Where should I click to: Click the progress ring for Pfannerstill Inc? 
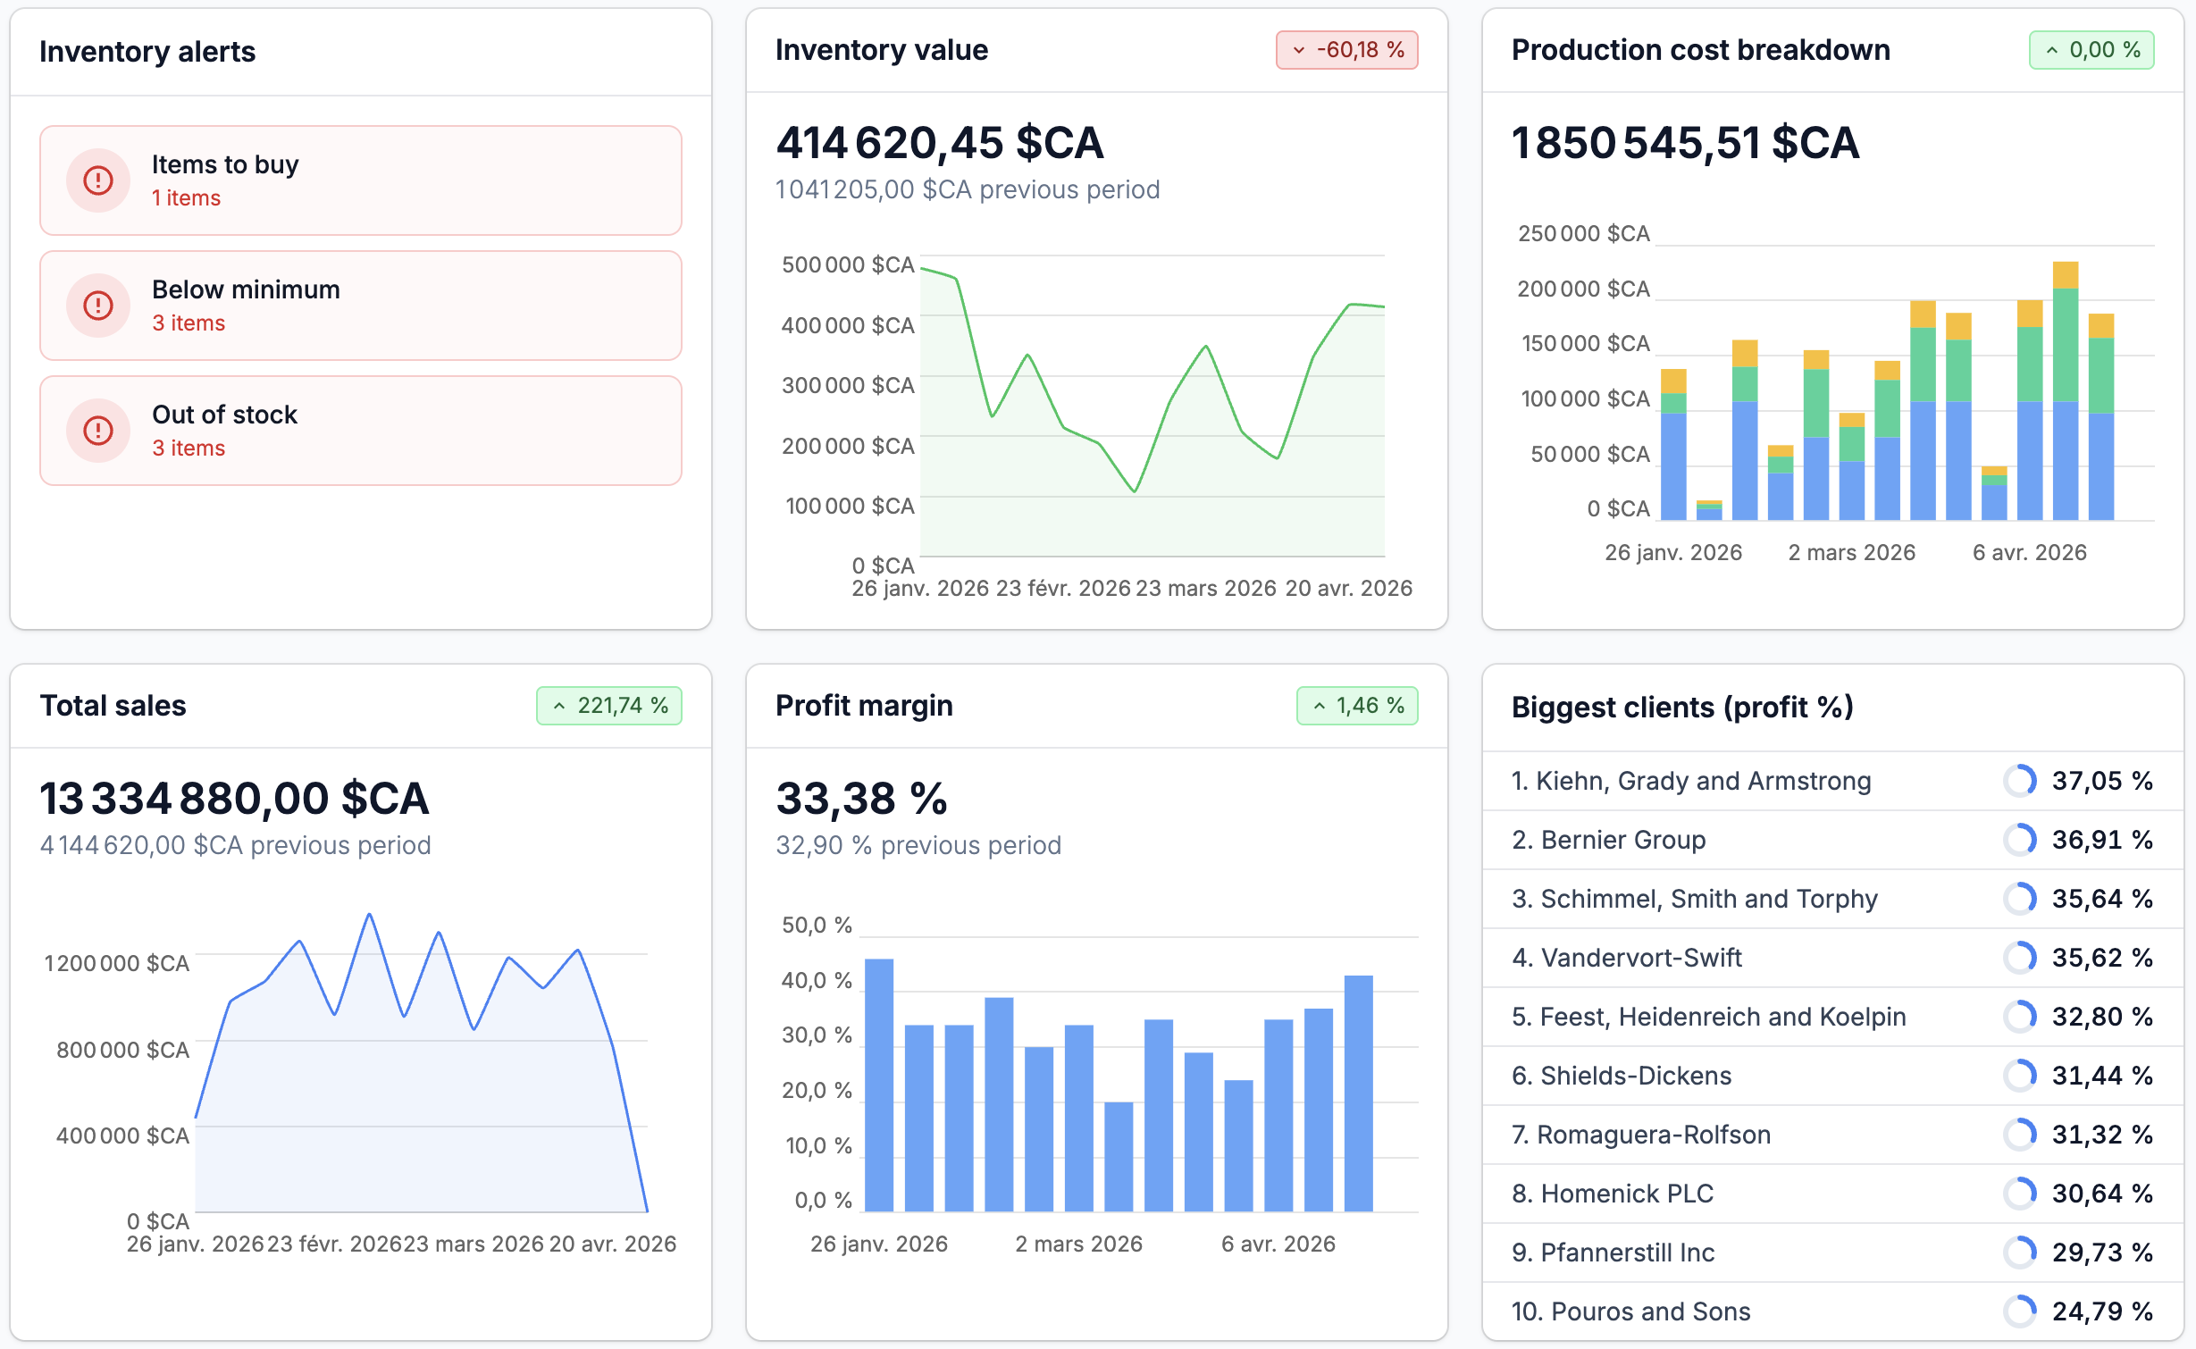(x=2019, y=1253)
